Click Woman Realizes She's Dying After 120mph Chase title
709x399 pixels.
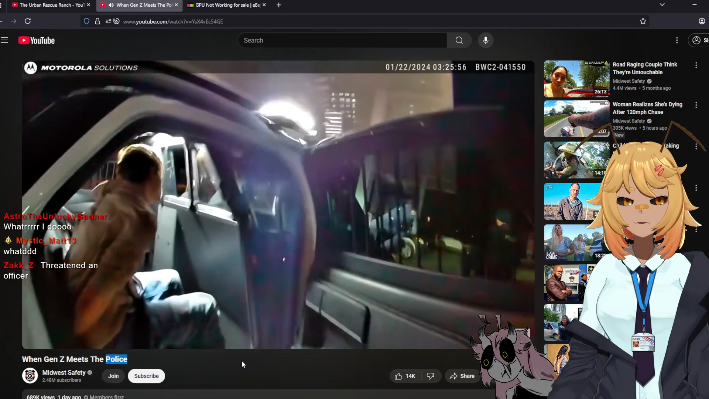pyautogui.click(x=647, y=108)
